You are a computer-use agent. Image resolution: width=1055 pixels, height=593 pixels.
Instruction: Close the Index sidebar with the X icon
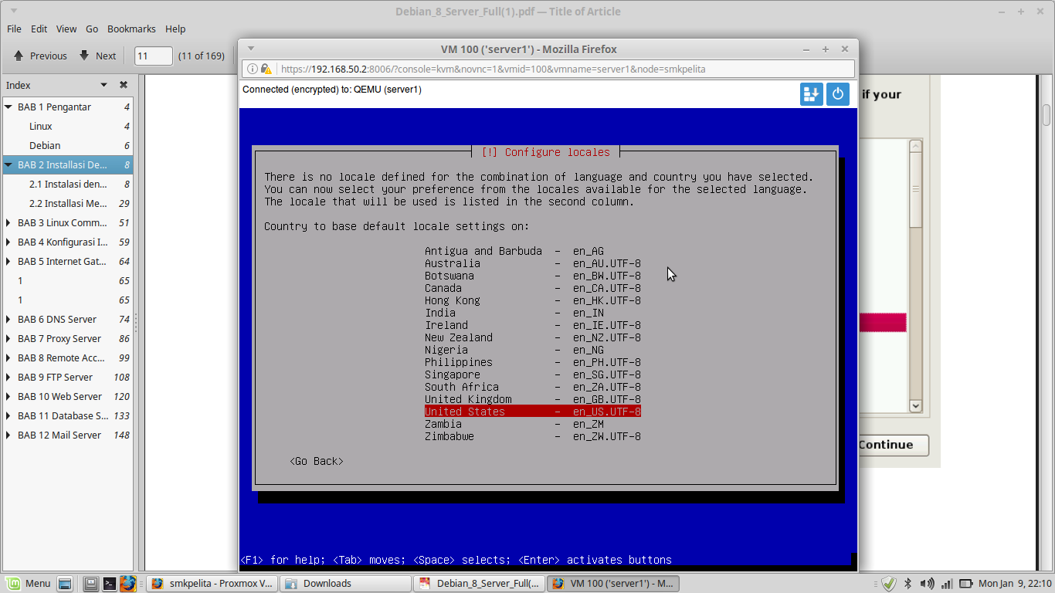pyautogui.click(x=123, y=85)
